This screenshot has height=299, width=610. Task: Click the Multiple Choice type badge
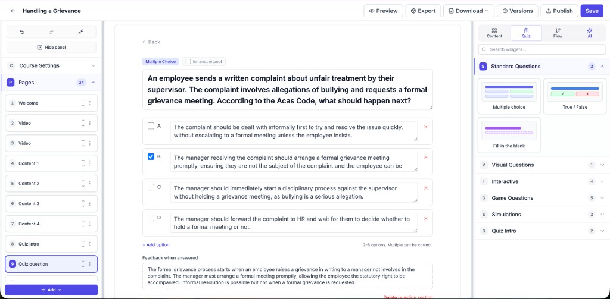161,61
